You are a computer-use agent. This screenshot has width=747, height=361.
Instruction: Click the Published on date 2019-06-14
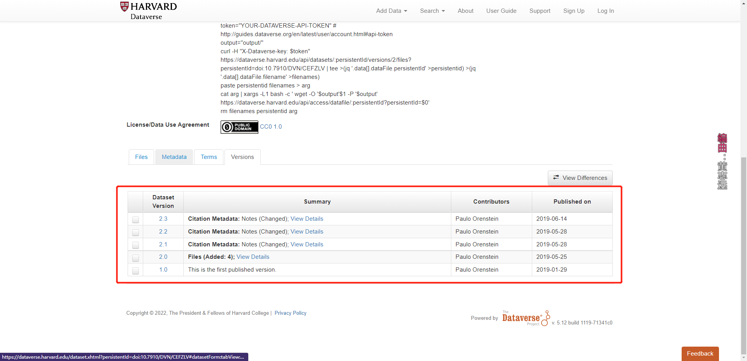551,219
